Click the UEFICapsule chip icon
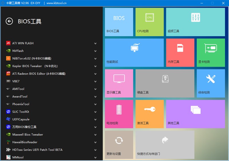Screen dimensions: 229x161 coord(8,119)
